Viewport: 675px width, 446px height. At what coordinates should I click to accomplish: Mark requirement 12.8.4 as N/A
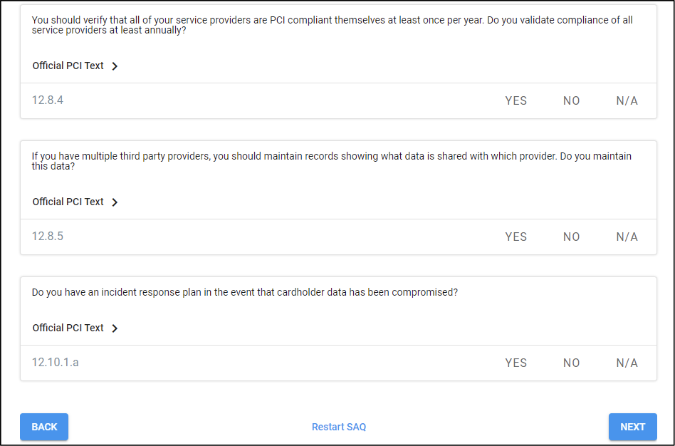pyautogui.click(x=627, y=101)
